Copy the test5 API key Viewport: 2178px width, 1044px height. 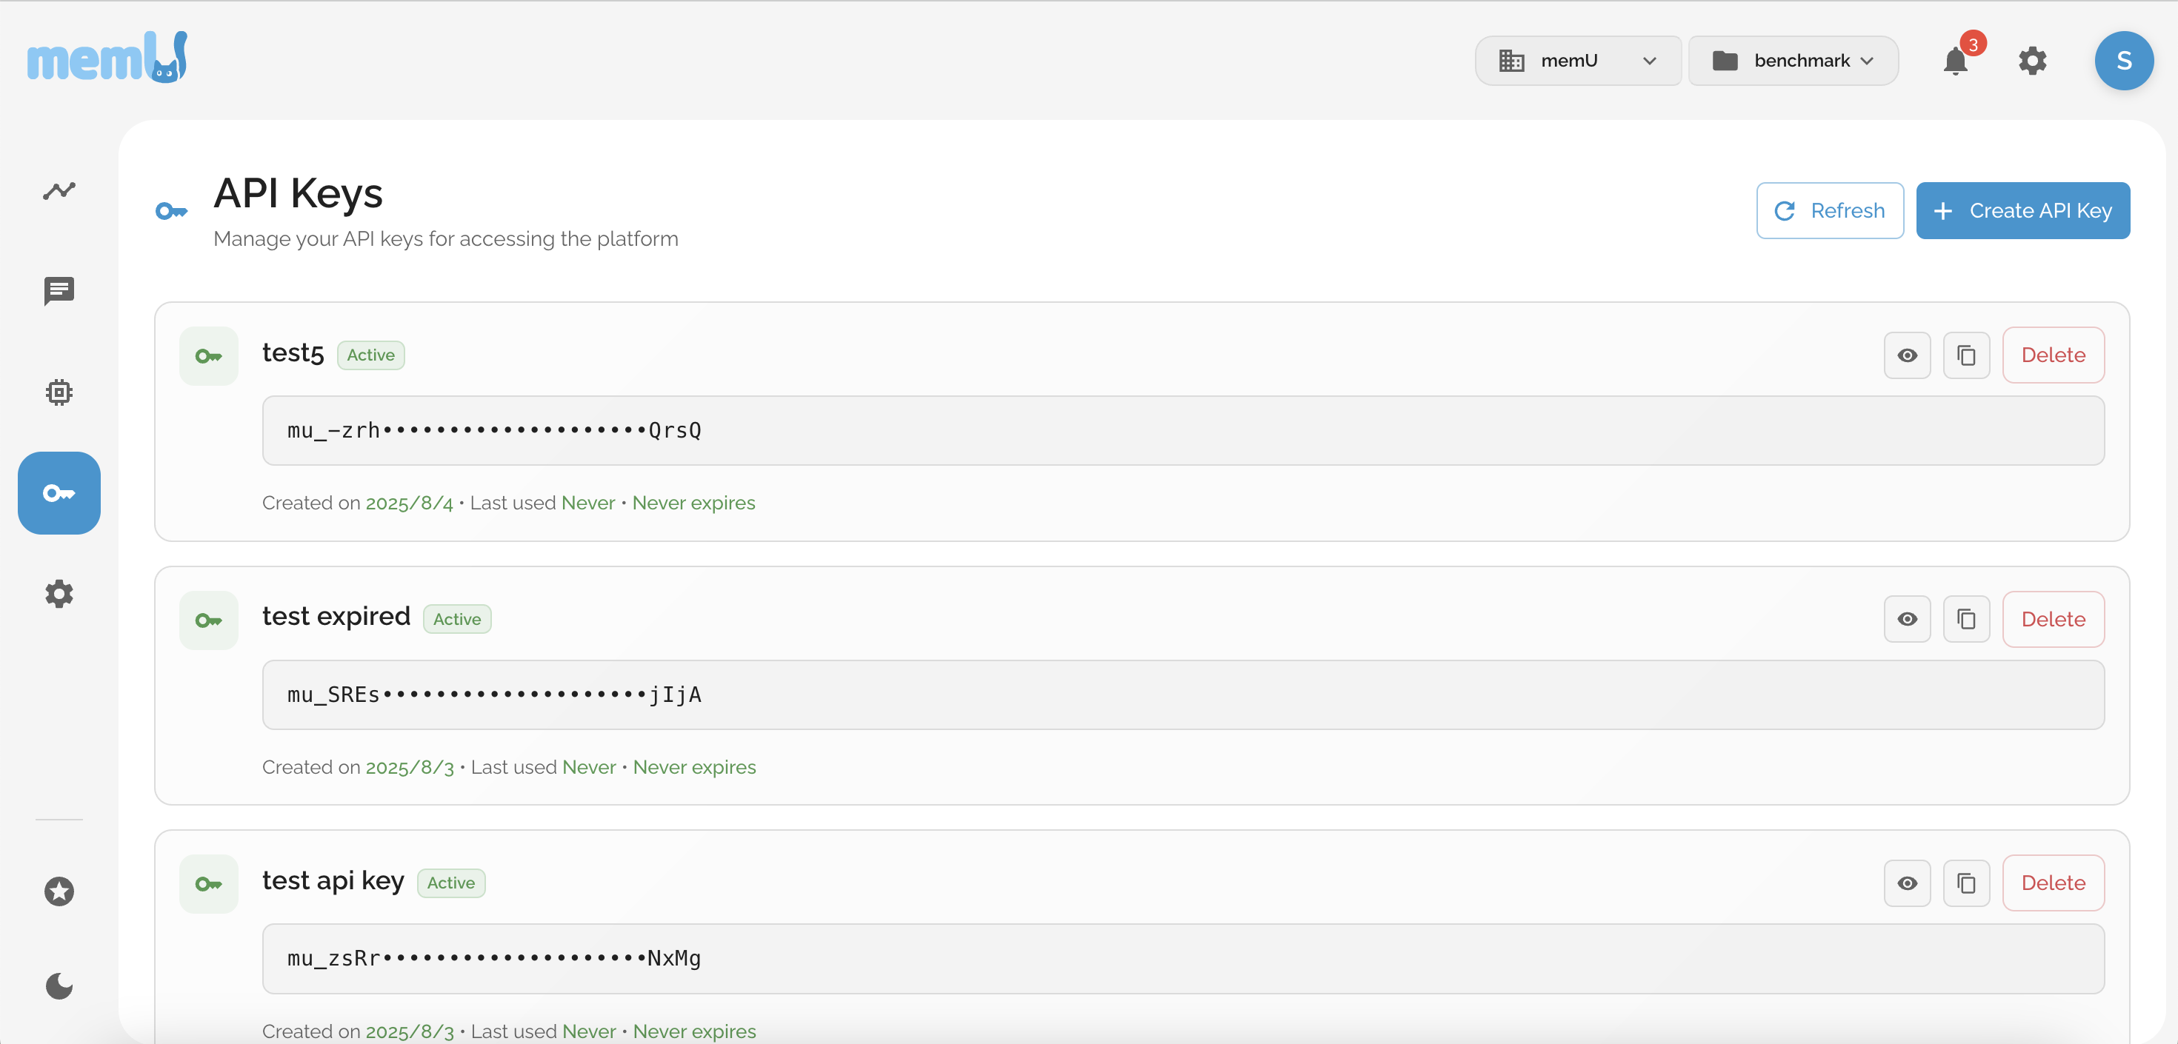point(1966,355)
